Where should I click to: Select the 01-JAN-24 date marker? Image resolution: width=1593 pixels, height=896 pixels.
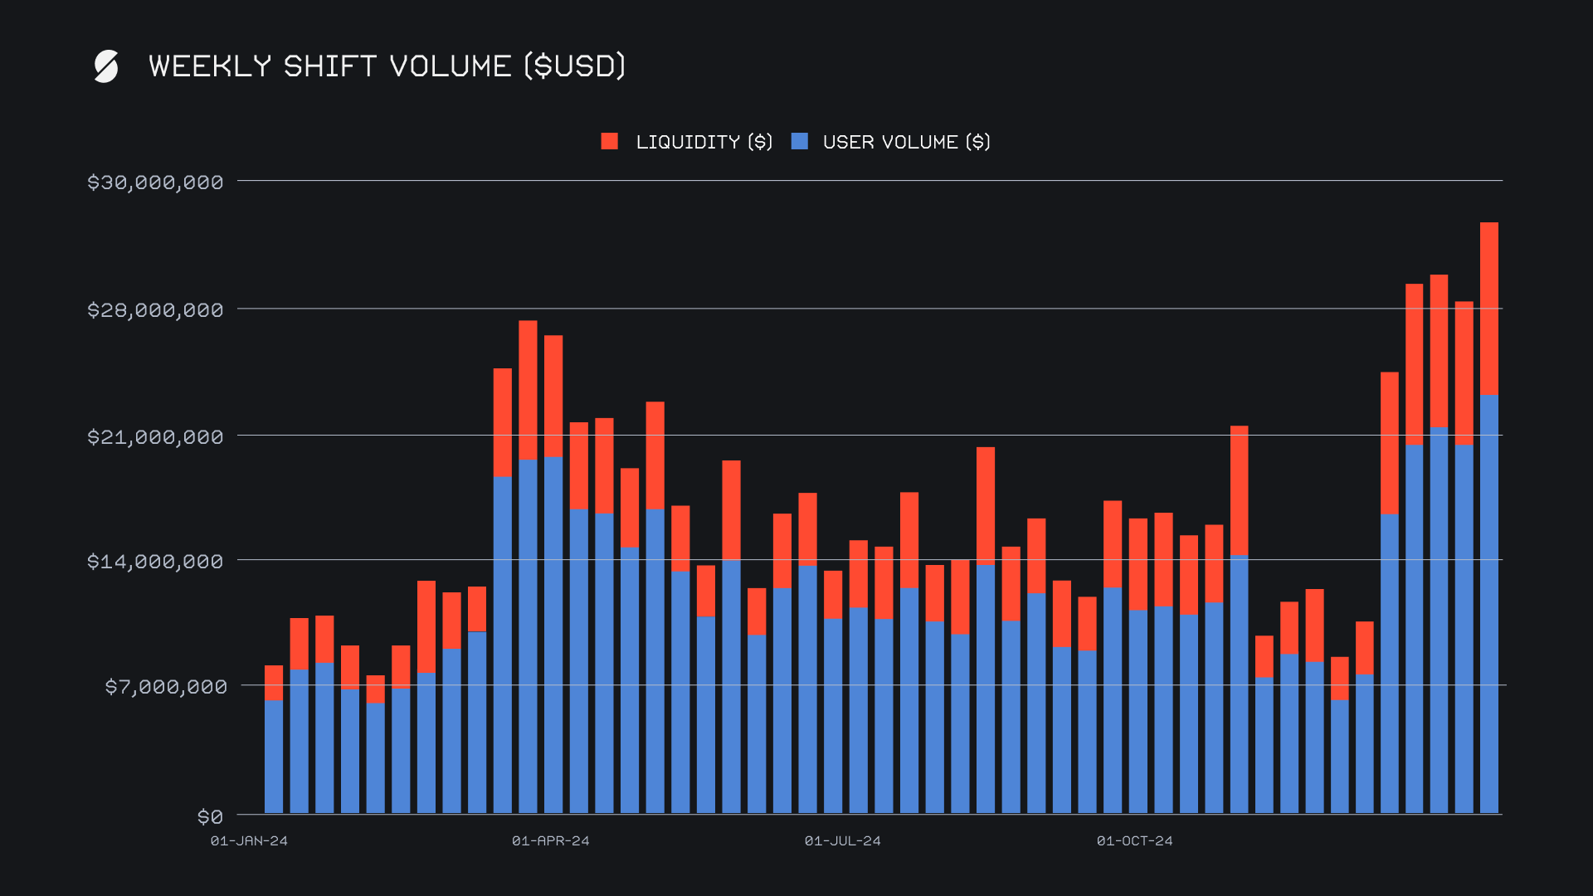point(249,841)
